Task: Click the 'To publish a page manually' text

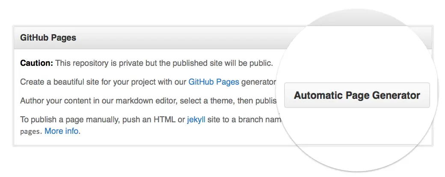Action: (69, 120)
